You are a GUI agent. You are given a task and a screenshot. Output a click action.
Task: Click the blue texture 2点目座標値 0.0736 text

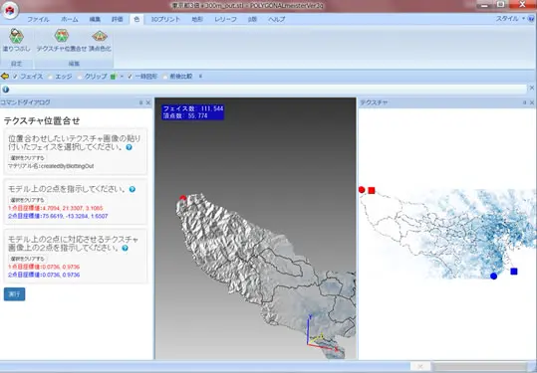(44, 275)
